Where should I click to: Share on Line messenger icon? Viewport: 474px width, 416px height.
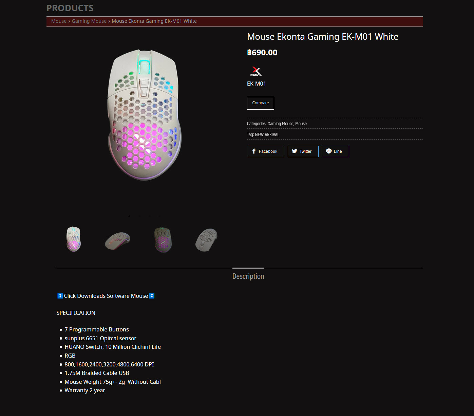(328, 151)
